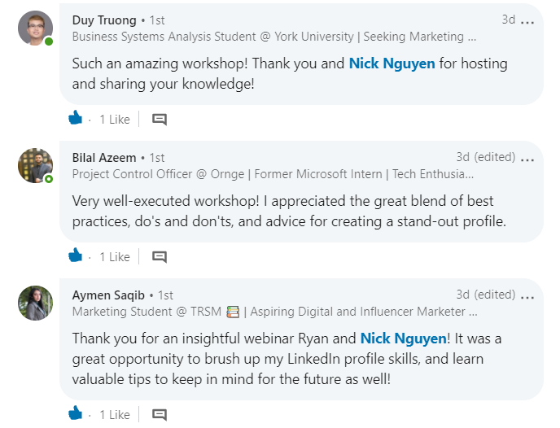Open three-dot menu on Bilal Azeem's comment
Screen dimensions: 560x428
[x=527, y=160]
